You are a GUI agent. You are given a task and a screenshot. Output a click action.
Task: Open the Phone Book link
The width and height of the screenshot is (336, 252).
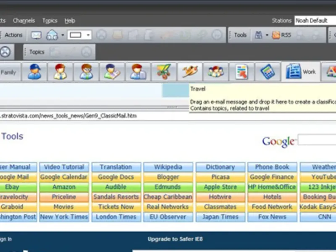point(272,167)
